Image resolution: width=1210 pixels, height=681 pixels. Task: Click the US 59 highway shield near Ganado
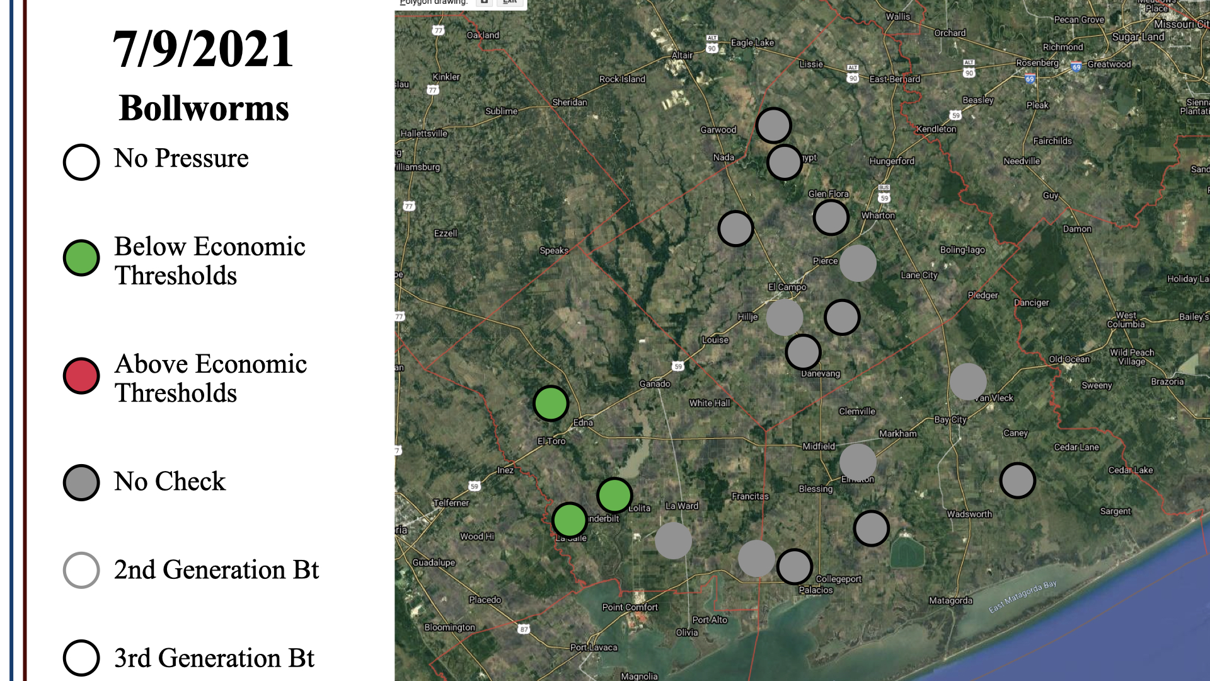point(678,366)
